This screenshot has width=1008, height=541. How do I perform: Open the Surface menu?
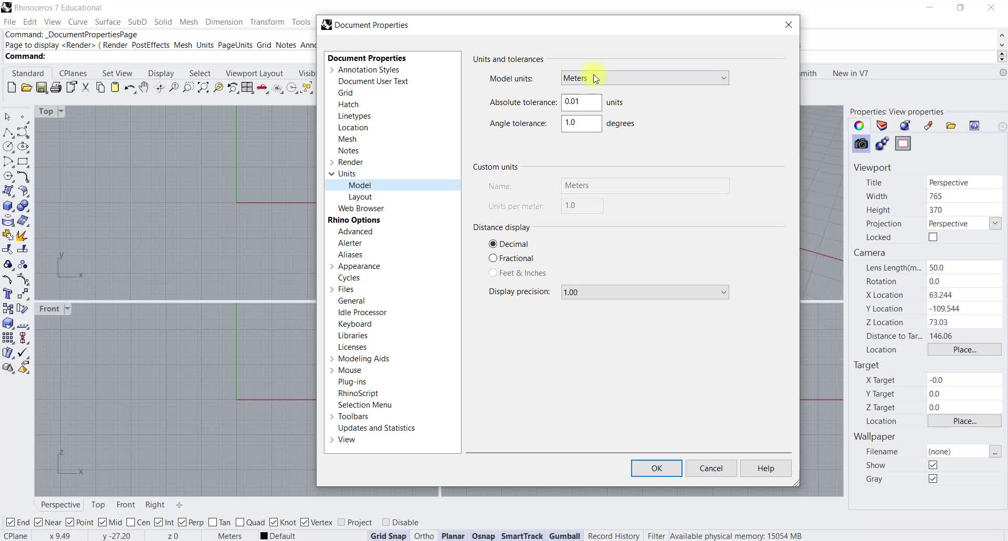[108, 22]
